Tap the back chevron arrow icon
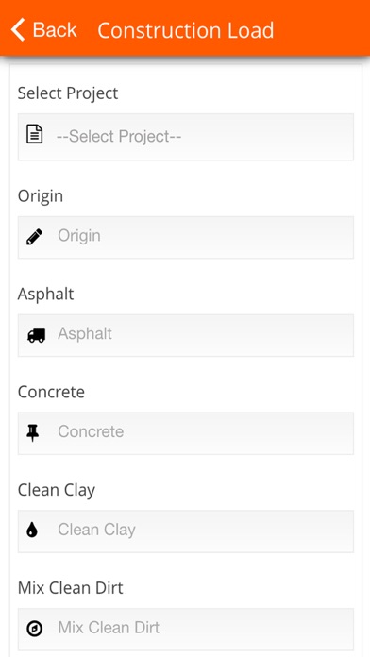Image resolution: width=370 pixels, height=657 pixels. [x=18, y=30]
